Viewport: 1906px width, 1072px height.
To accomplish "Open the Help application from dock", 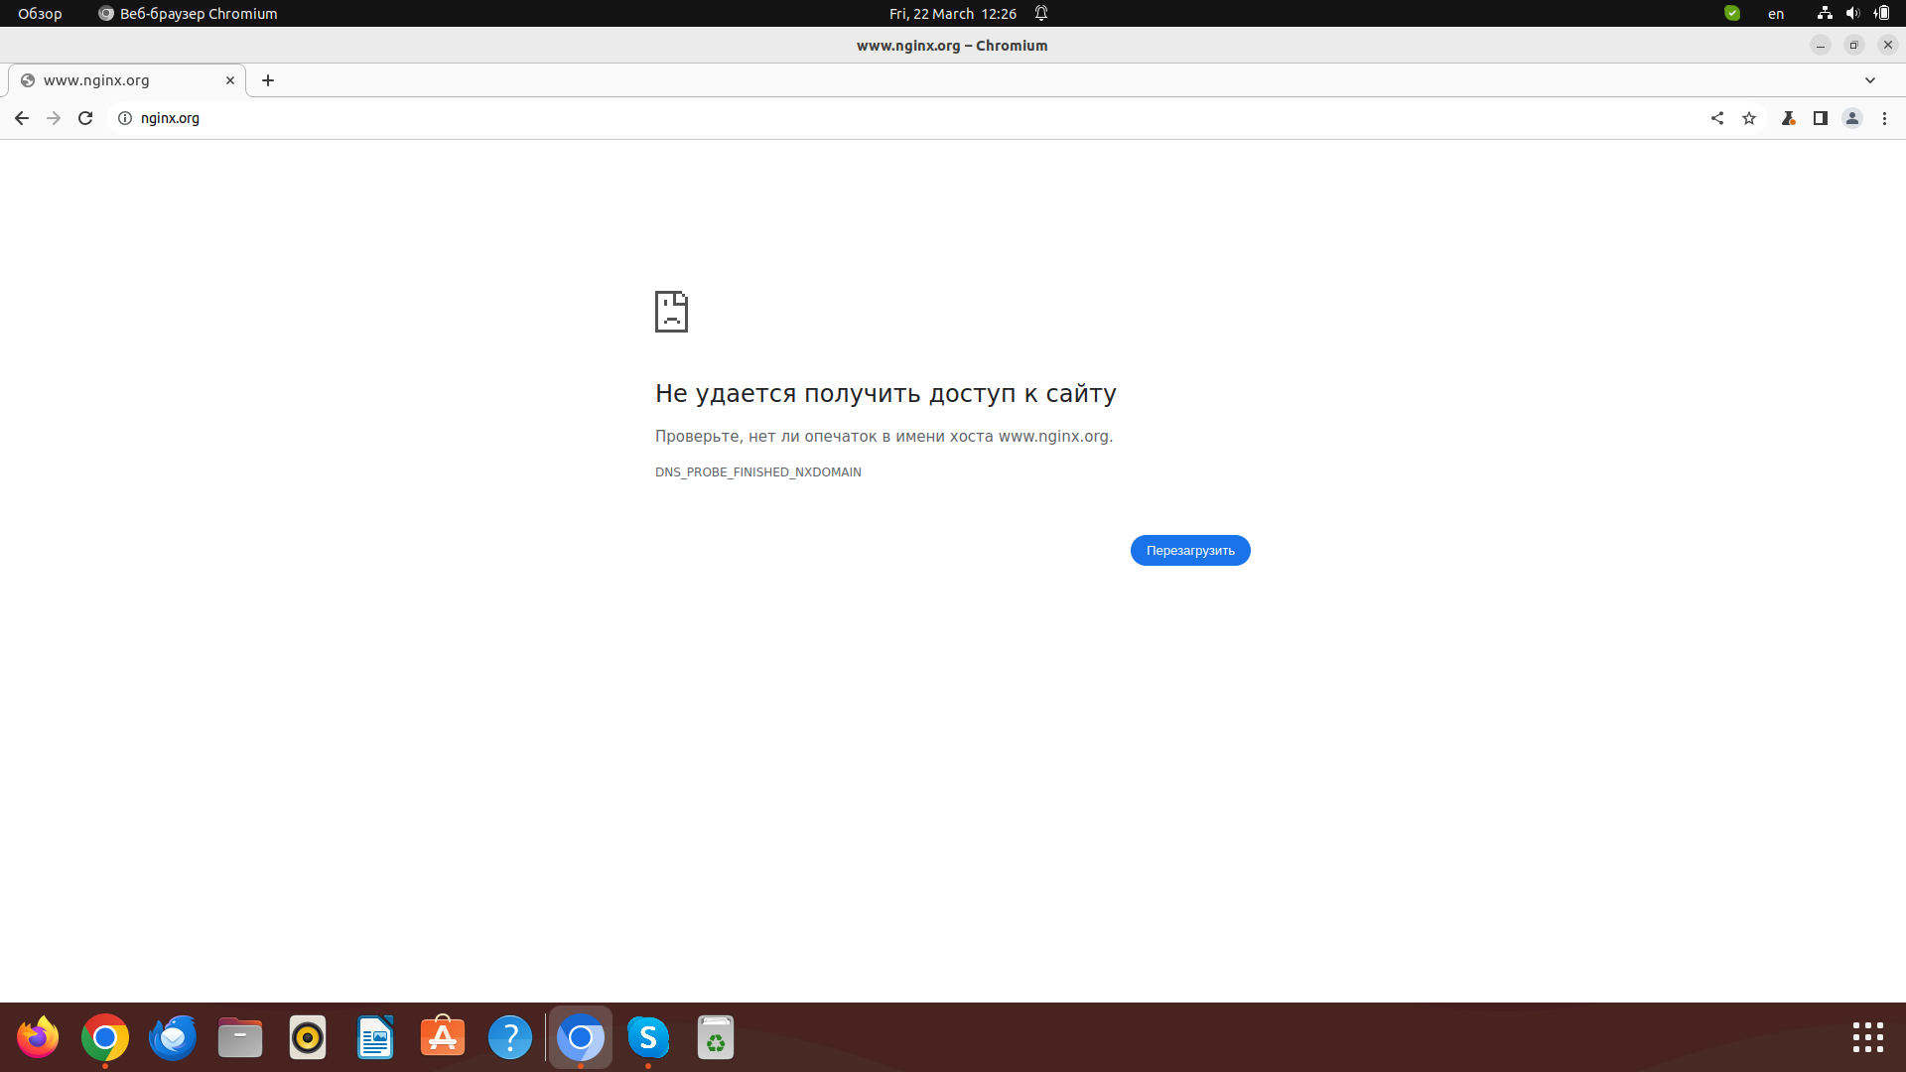I will click(510, 1038).
